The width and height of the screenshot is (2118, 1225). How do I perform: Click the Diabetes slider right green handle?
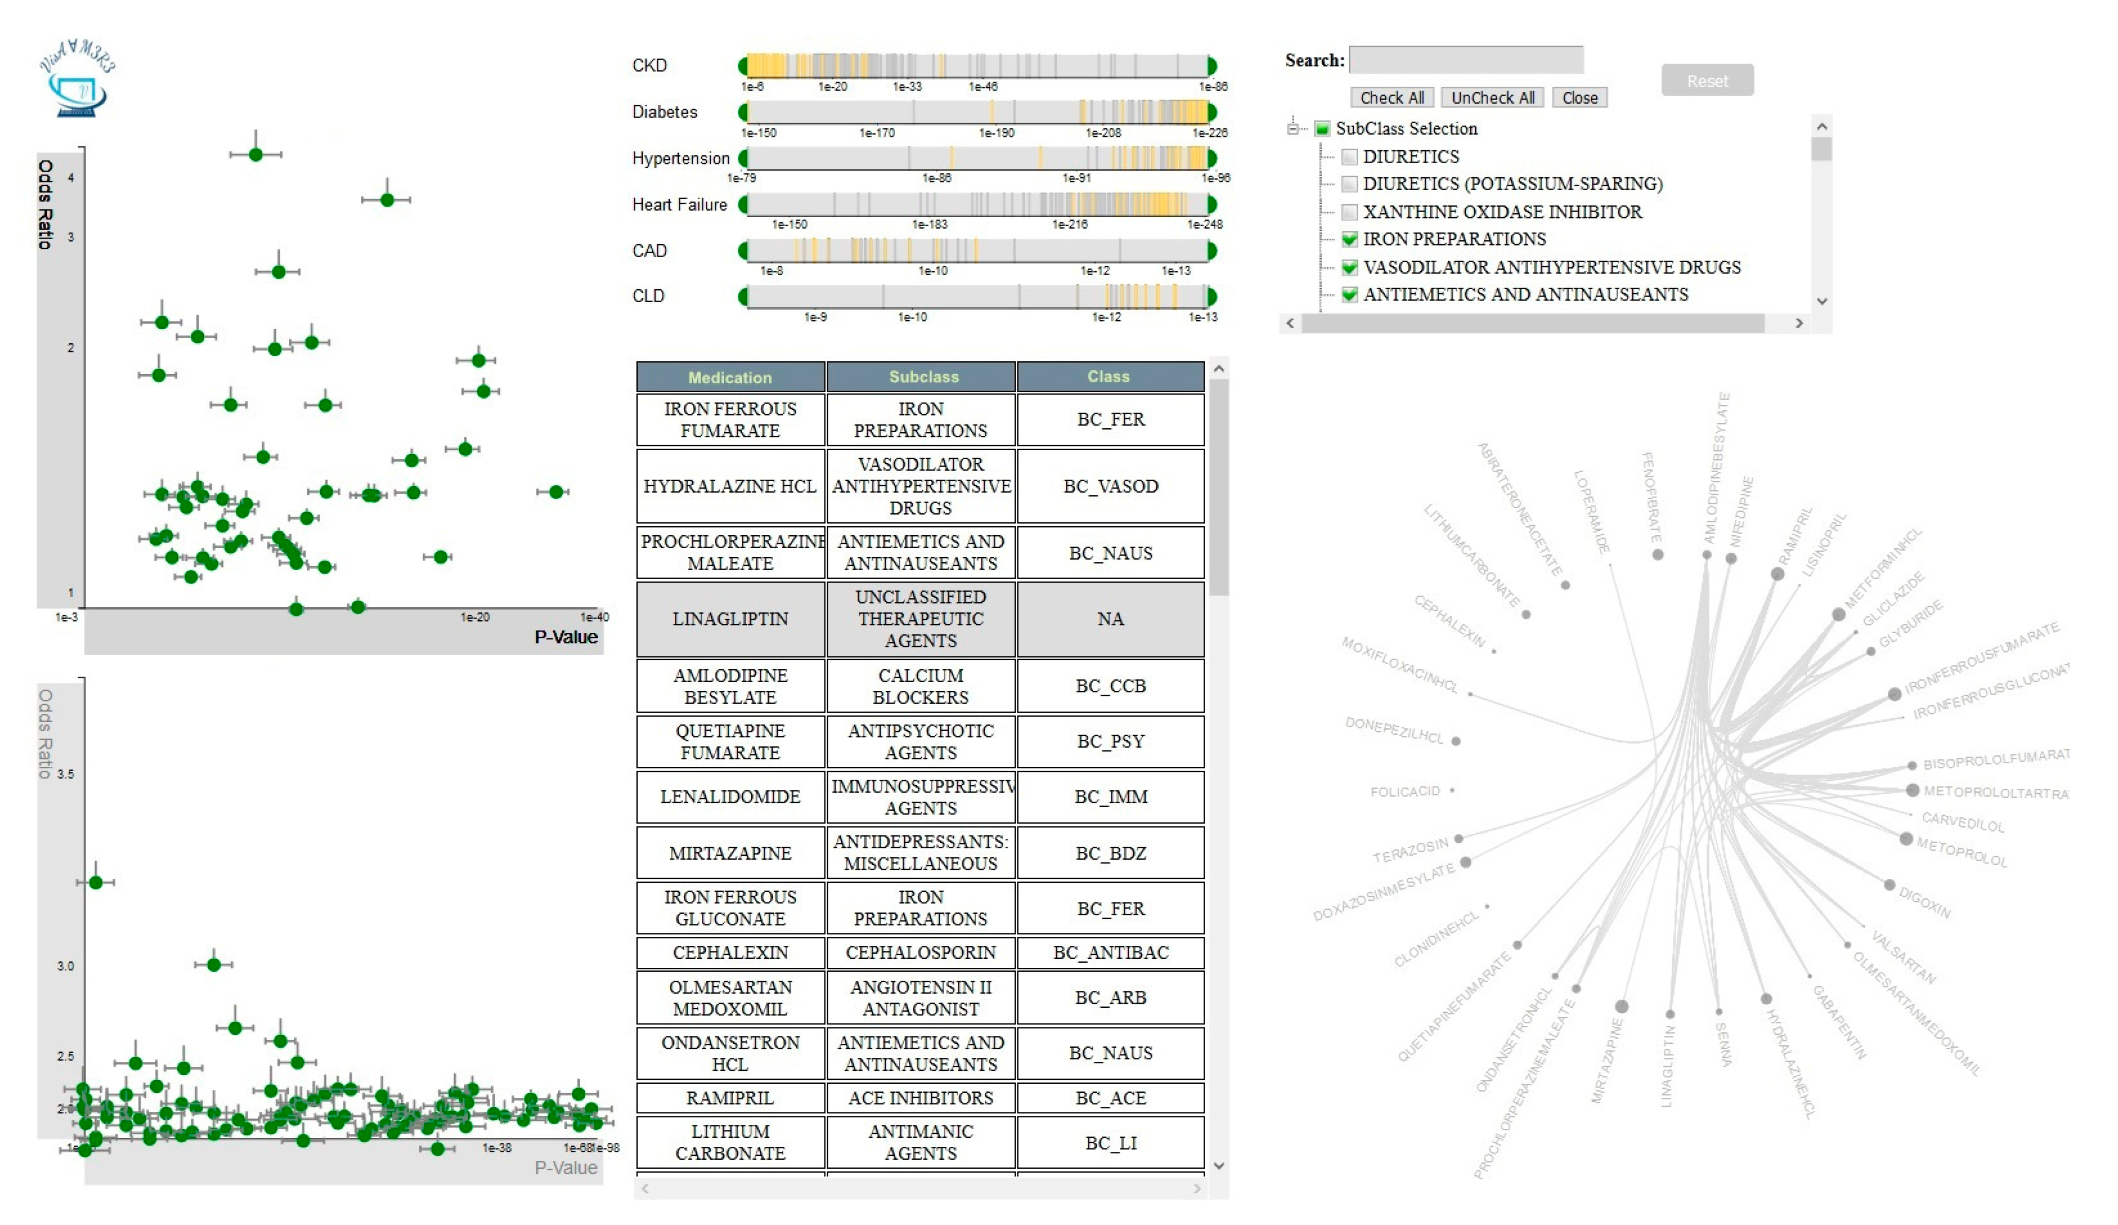[1212, 112]
